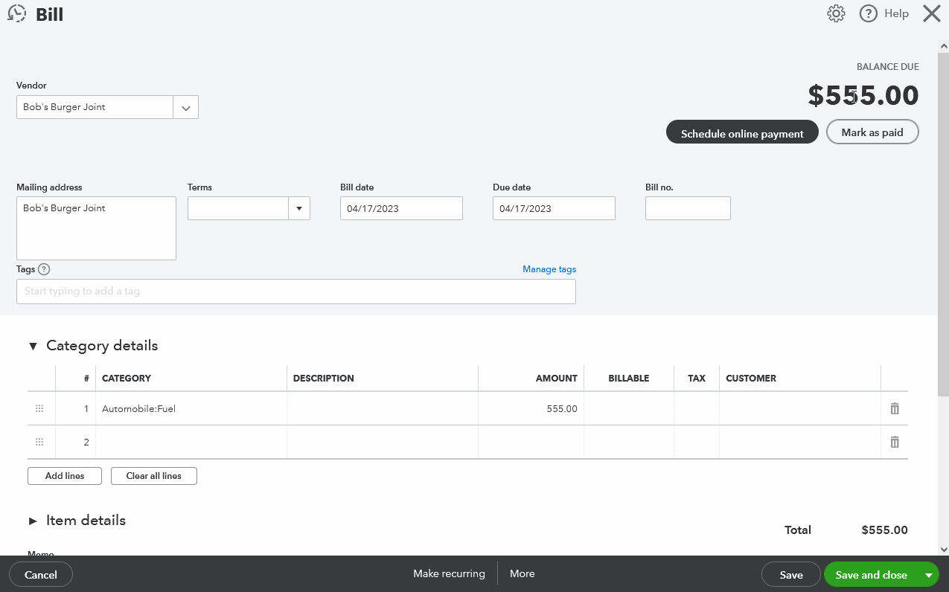Expand the Item details section
Viewport: 949px width, 592px height.
33,521
